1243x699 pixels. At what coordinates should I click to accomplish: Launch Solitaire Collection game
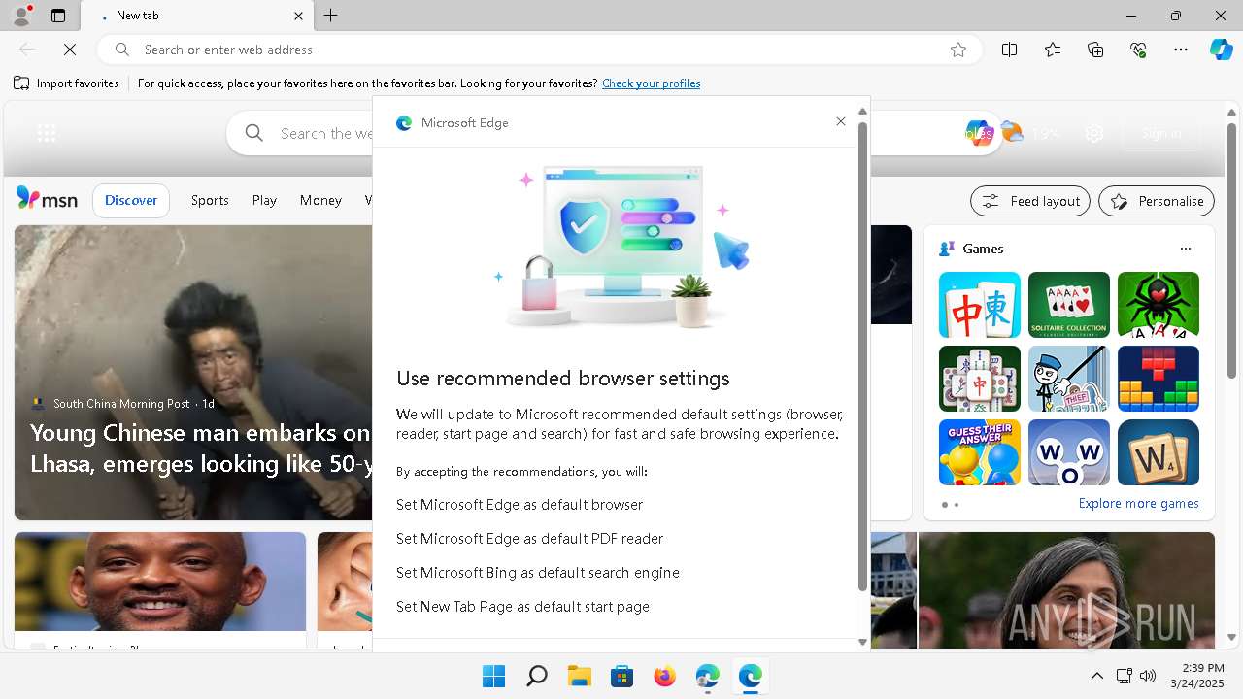pyautogui.click(x=1069, y=305)
